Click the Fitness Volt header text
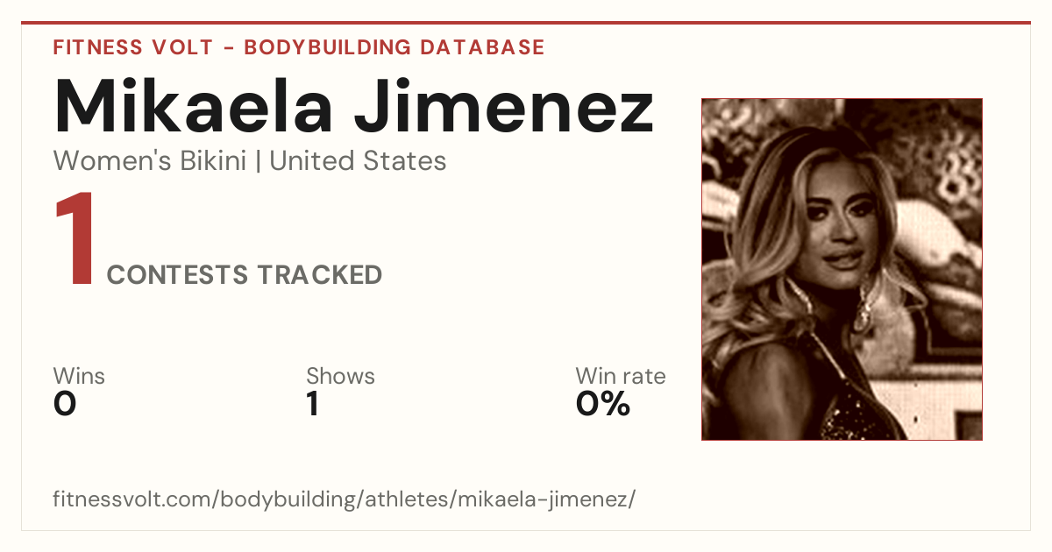The width and height of the screenshot is (1052, 552). coord(133,47)
